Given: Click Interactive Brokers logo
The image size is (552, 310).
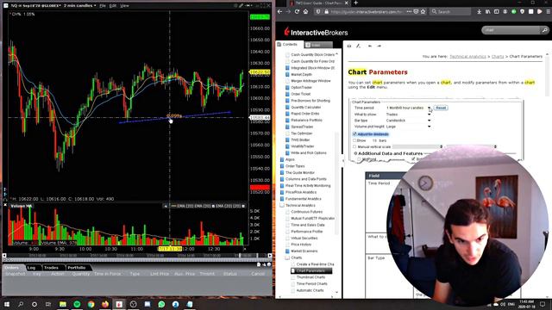Looking at the screenshot, I should pyautogui.click(x=316, y=33).
